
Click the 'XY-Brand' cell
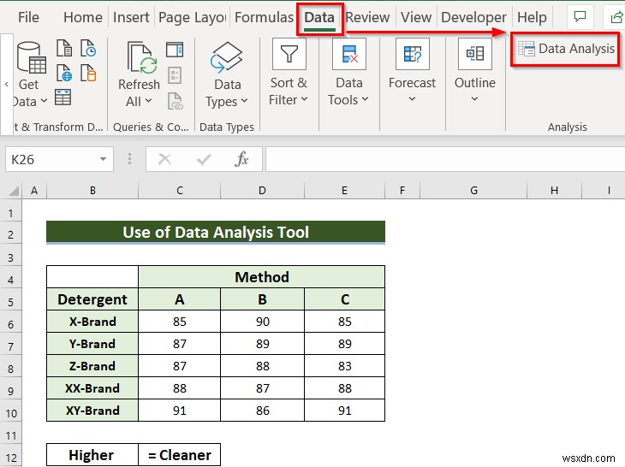click(x=92, y=411)
